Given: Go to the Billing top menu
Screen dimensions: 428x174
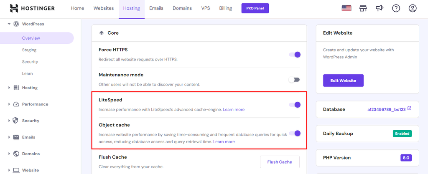Looking at the screenshot, I should click(225, 8).
